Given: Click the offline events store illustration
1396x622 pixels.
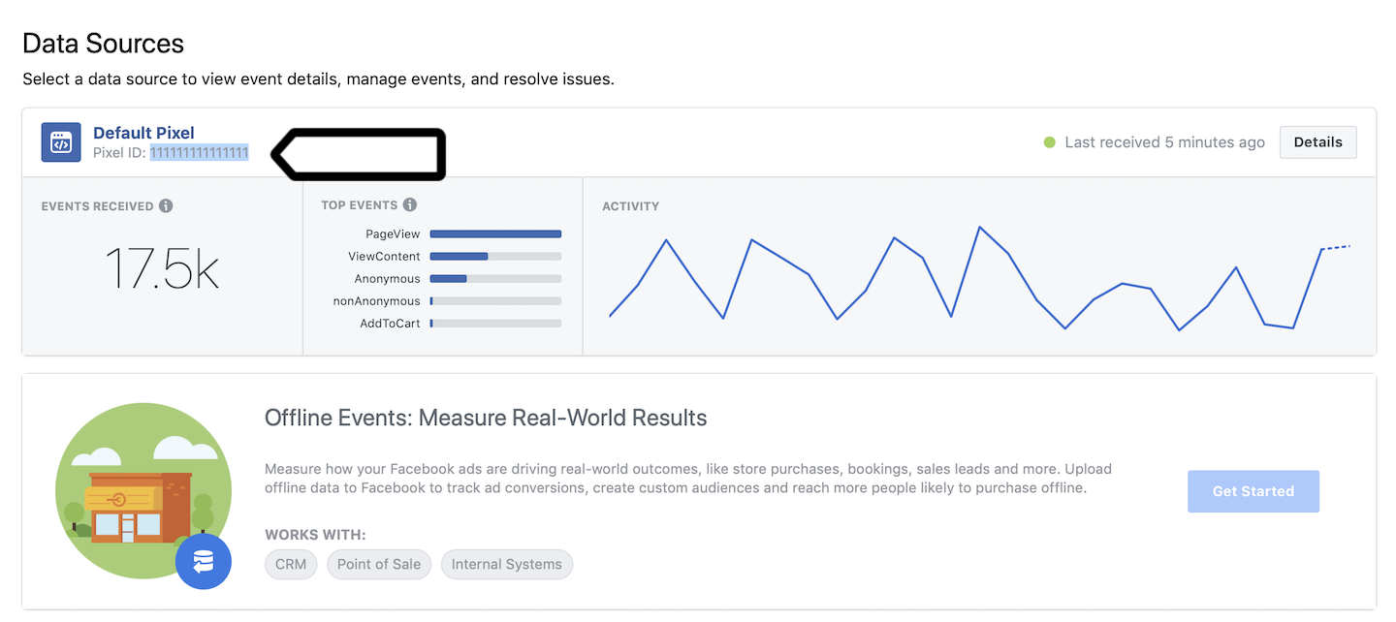Looking at the screenshot, I should click(x=143, y=491).
